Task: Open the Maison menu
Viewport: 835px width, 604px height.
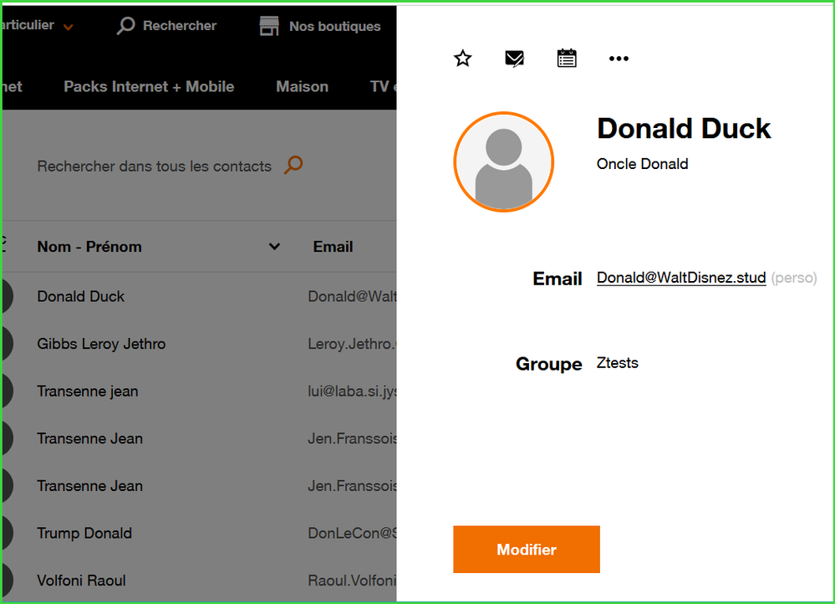Action: 302,86
